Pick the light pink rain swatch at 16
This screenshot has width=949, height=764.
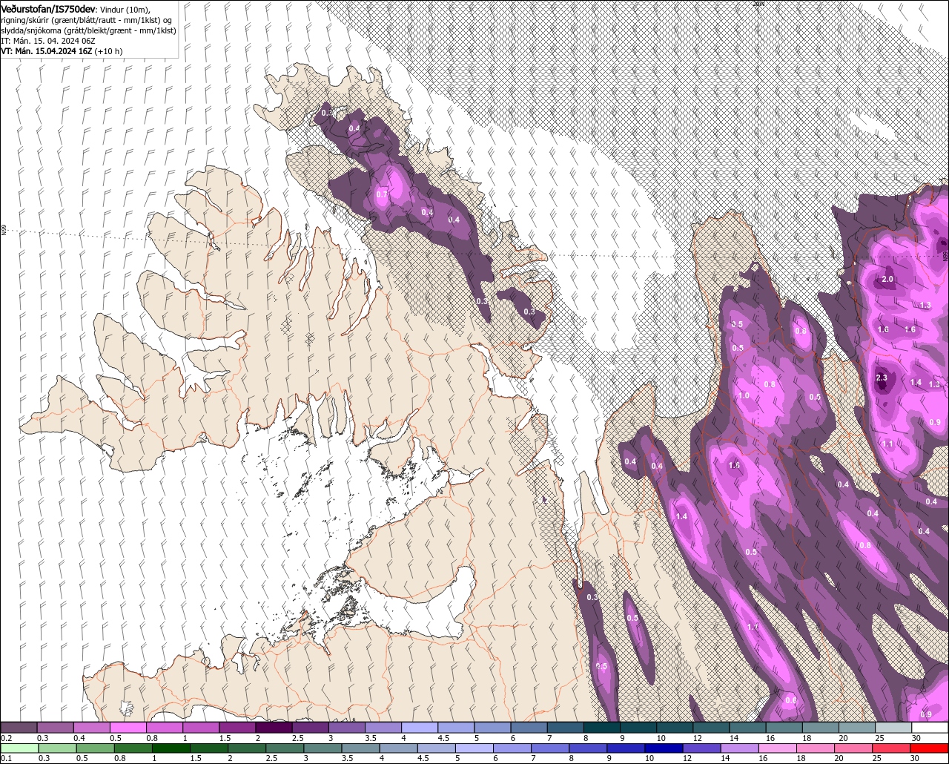click(777, 748)
